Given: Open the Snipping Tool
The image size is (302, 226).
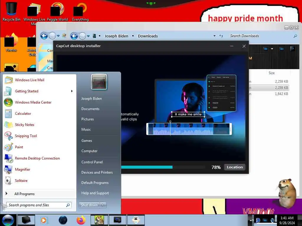Looking at the screenshot, I should pyautogui.click(x=40, y=136).
